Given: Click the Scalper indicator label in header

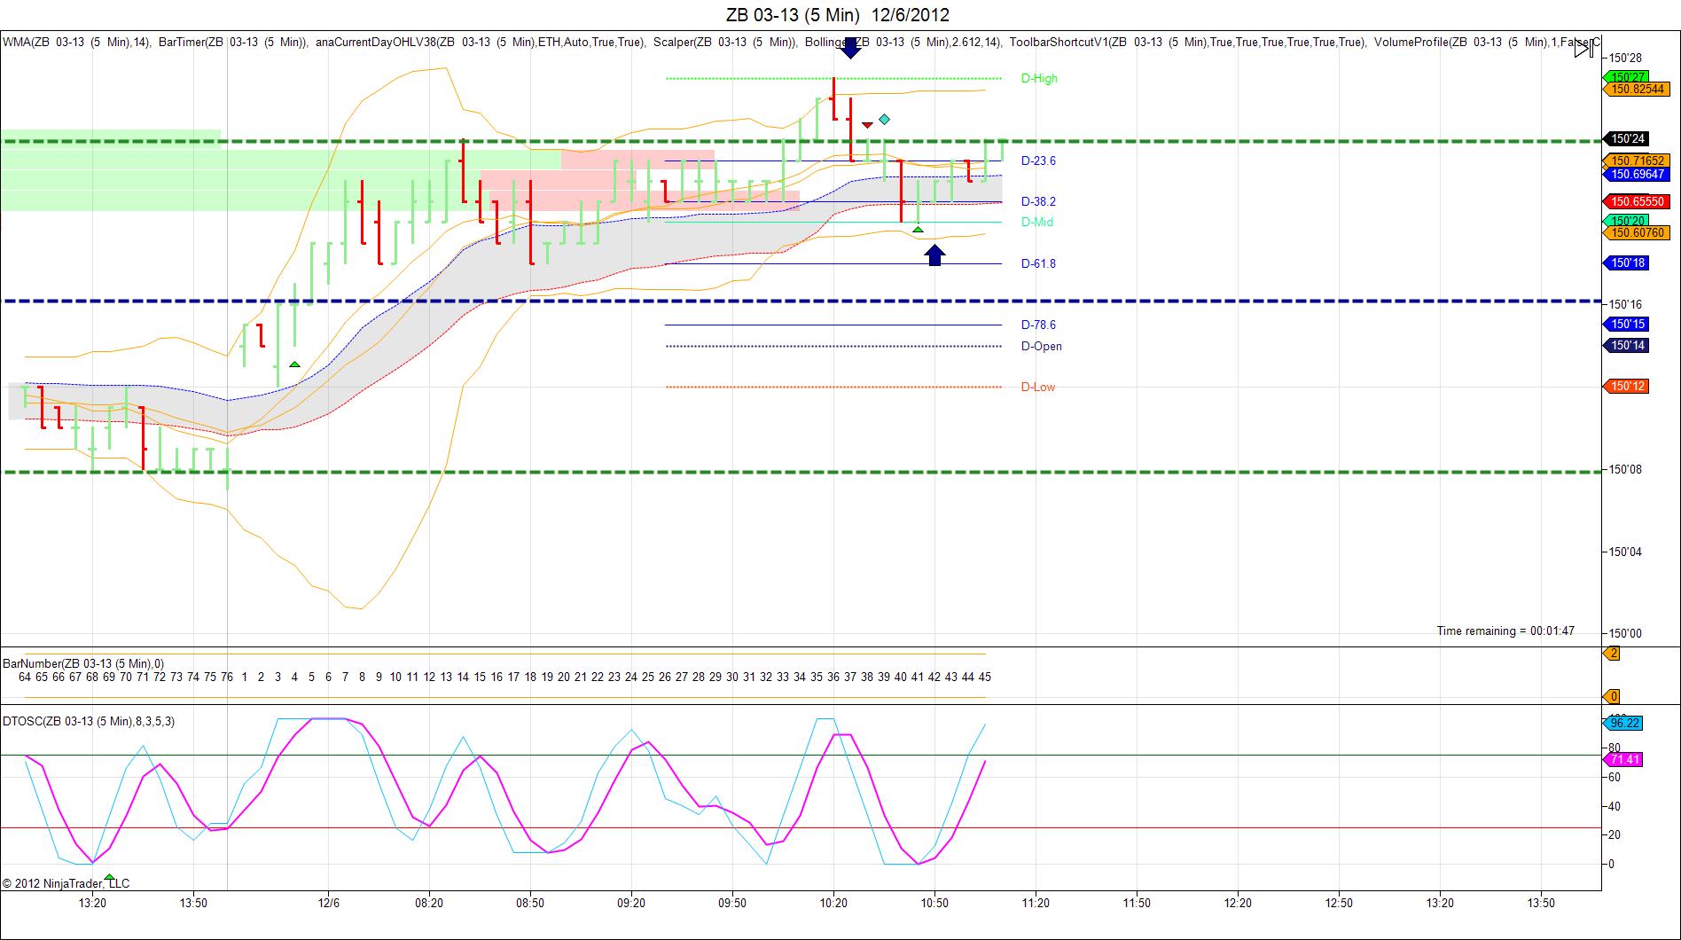Looking at the screenshot, I should coord(725,42).
